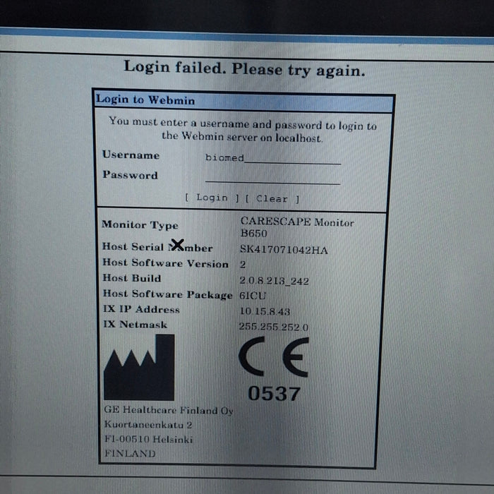The height and width of the screenshot is (494, 494).
Task: Select the Monitor Type label
Action: pyautogui.click(x=140, y=225)
